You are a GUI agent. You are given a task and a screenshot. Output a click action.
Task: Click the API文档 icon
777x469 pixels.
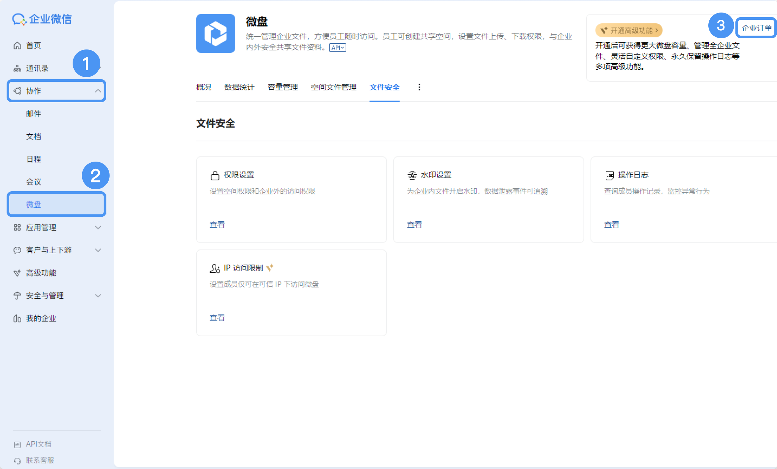17,445
